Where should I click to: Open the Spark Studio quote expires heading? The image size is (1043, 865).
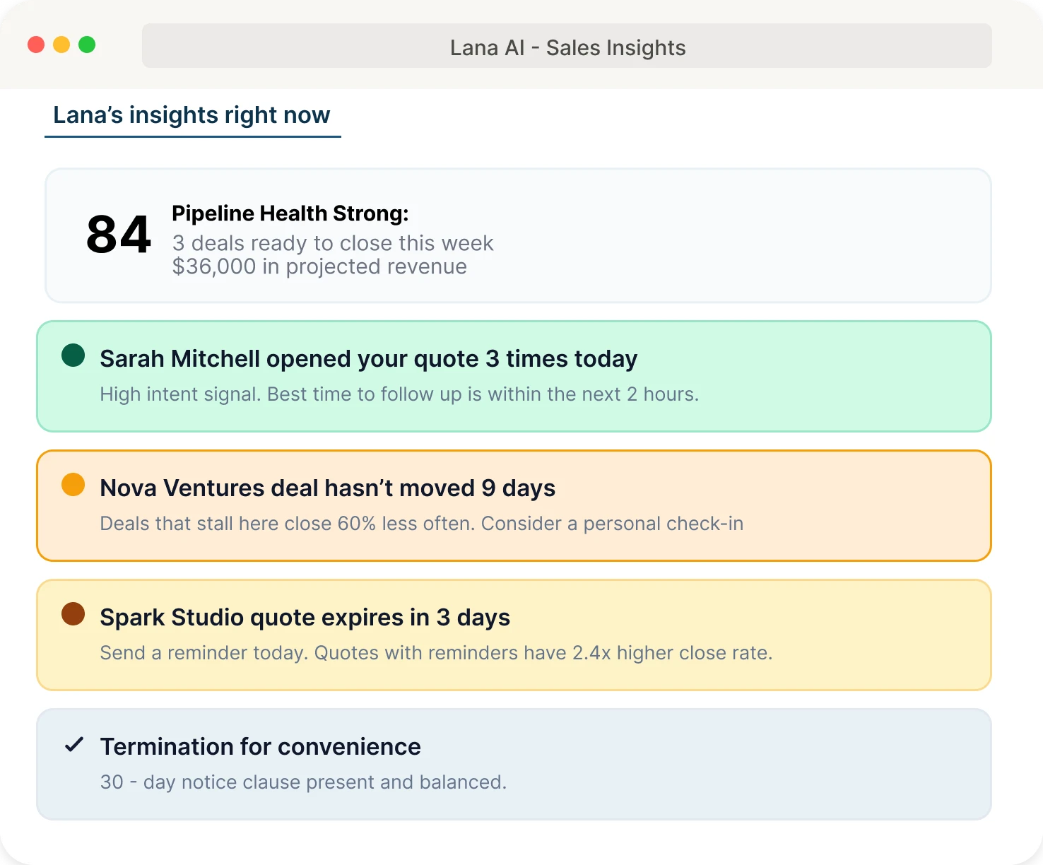pos(305,618)
